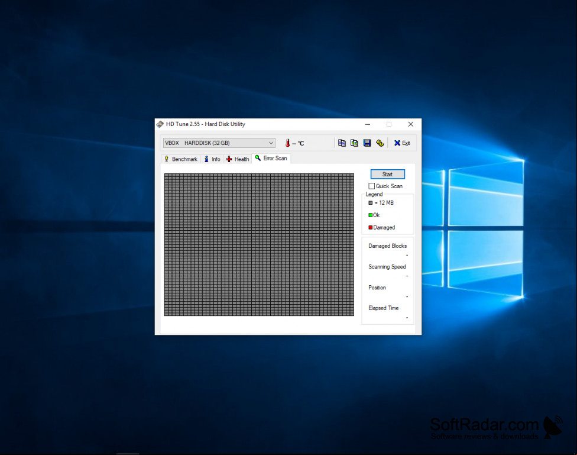Switch to the Info tab
The image size is (577, 455).
coord(212,159)
